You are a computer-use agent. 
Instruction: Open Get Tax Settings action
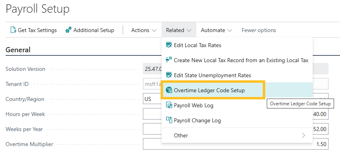tap(34, 30)
